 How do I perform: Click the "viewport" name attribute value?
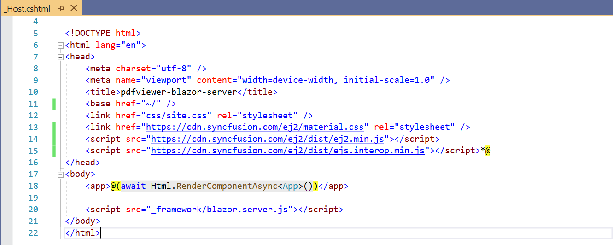pos(166,80)
